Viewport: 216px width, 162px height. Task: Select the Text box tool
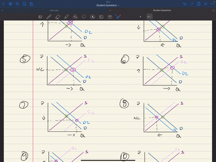click(x=110, y=17)
